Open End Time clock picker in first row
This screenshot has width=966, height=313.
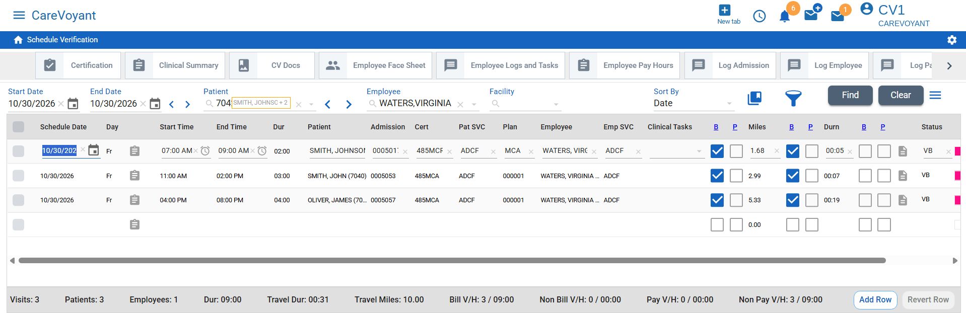262,151
